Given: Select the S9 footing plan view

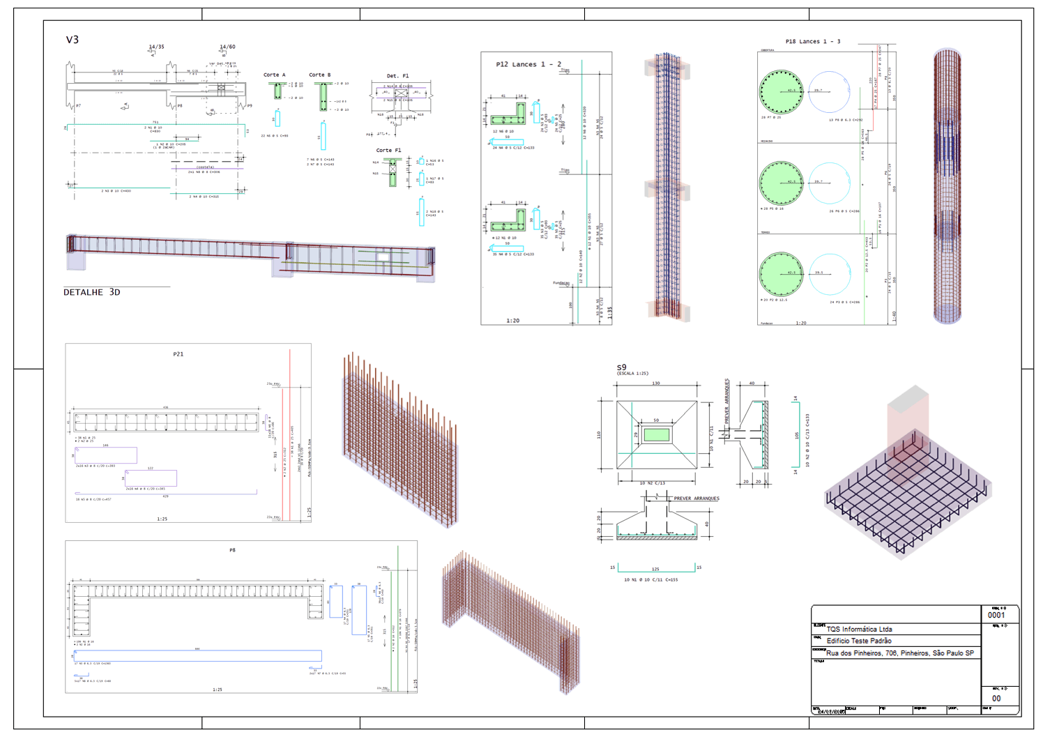Looking at the screenshot, I should (656, 435).
